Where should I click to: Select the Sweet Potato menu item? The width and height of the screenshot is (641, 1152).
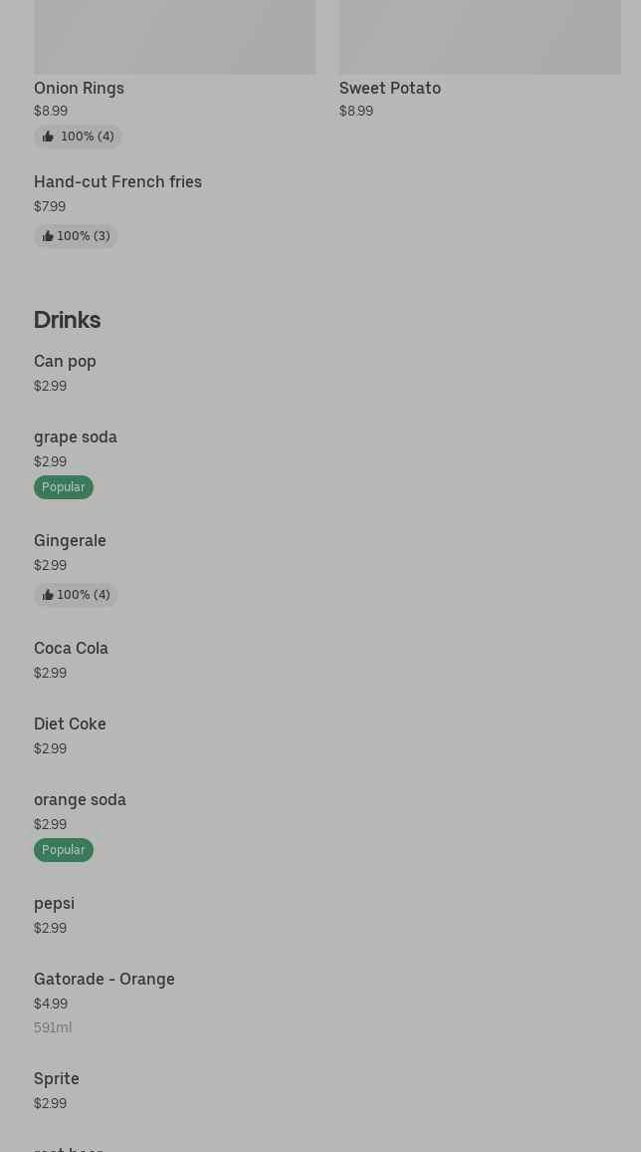coord(390,88)
